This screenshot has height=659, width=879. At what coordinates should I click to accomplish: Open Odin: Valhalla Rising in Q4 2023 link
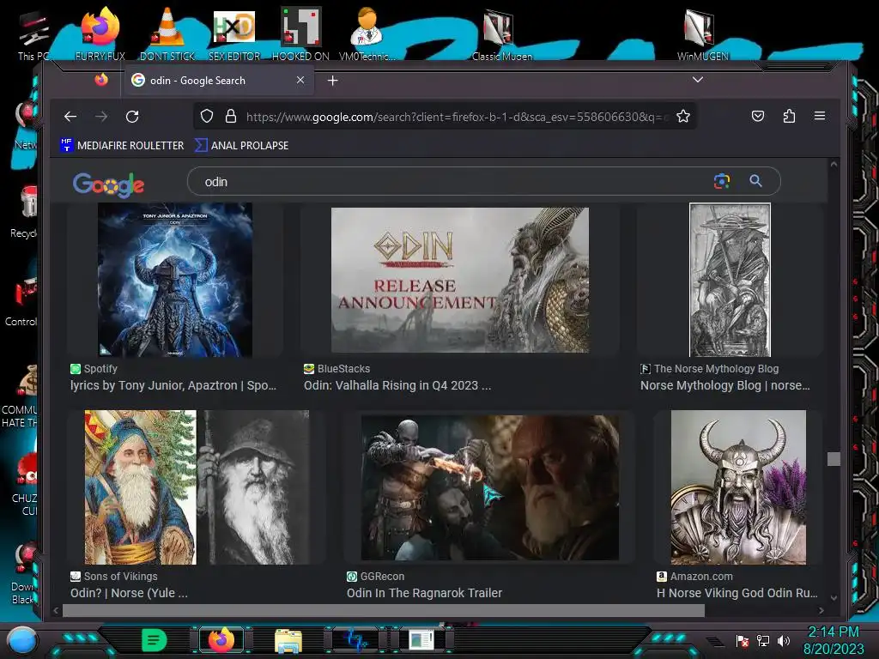(397, 385)
